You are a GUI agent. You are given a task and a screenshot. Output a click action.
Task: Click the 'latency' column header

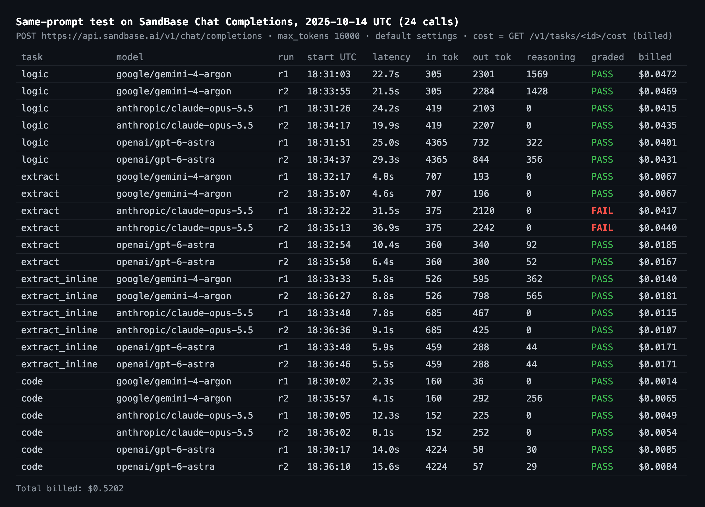coord(391,57)
